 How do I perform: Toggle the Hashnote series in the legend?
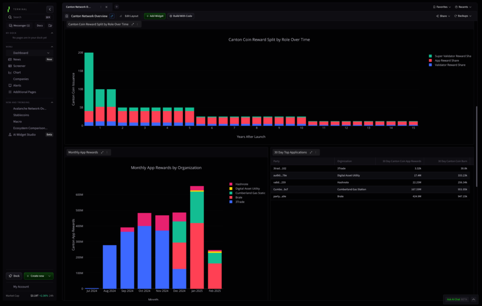tap(239, 184)
